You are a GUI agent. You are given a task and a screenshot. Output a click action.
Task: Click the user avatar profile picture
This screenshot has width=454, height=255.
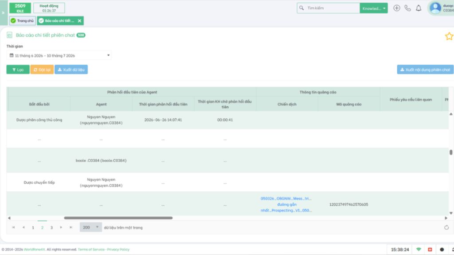(435, 8)
